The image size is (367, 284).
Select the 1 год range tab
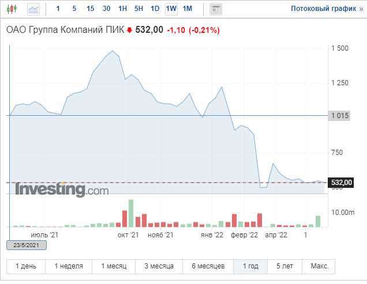click(x=250, y=266)
